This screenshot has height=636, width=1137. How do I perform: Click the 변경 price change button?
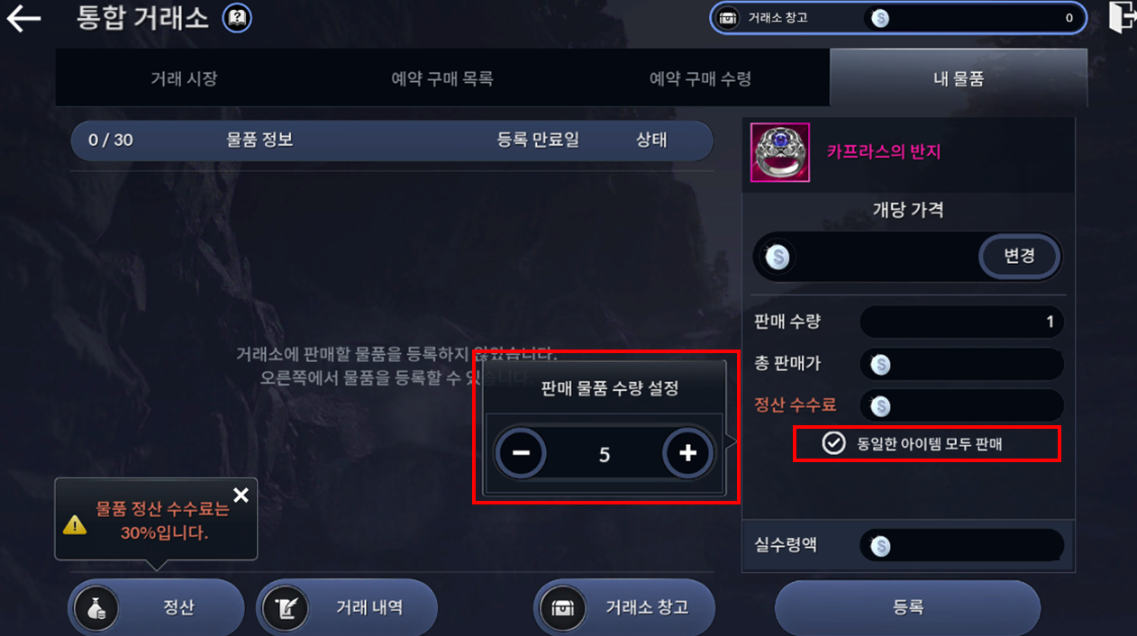[1019, 256]
